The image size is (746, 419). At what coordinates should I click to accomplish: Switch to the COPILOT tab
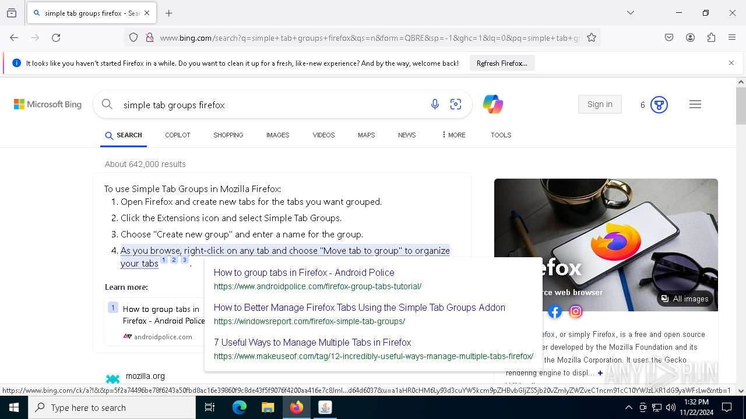point(177,135)
